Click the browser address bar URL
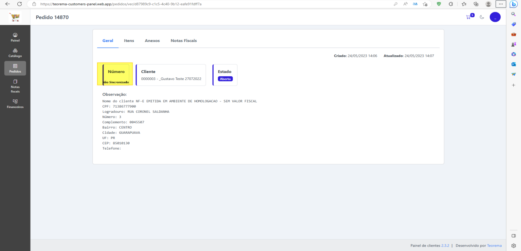 coord(121,4)
